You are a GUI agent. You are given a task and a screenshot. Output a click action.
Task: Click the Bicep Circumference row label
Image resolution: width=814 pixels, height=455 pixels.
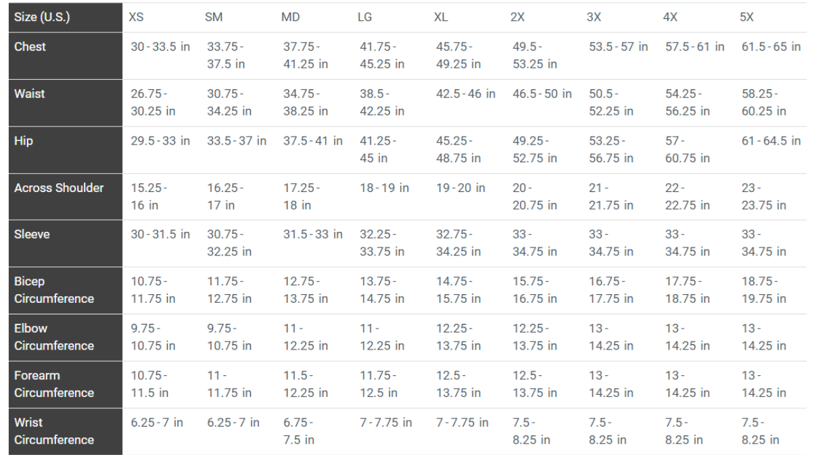[54, 290]
